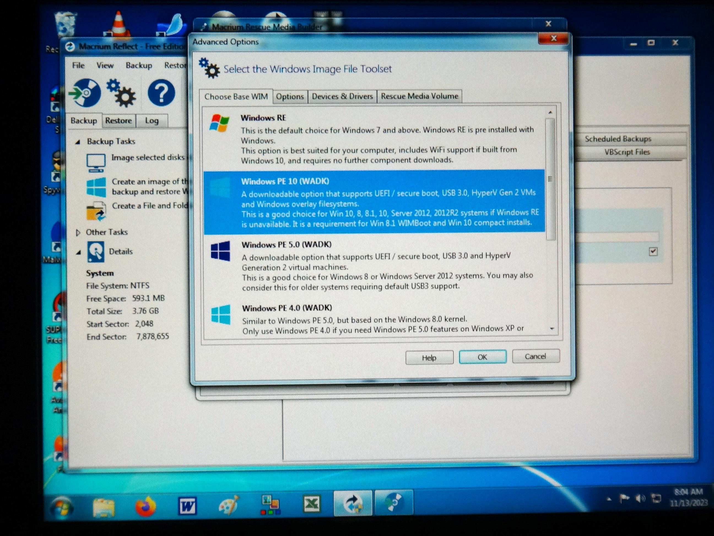
Task: Select the Windows RE flag icon
Action: pyautogui.click(x=219, y=123)
